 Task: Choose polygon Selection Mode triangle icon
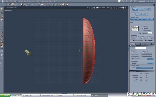147,14
